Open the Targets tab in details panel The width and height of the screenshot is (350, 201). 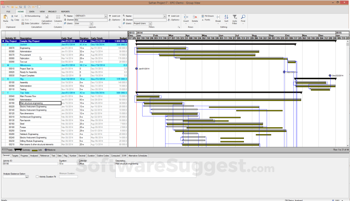15,156
